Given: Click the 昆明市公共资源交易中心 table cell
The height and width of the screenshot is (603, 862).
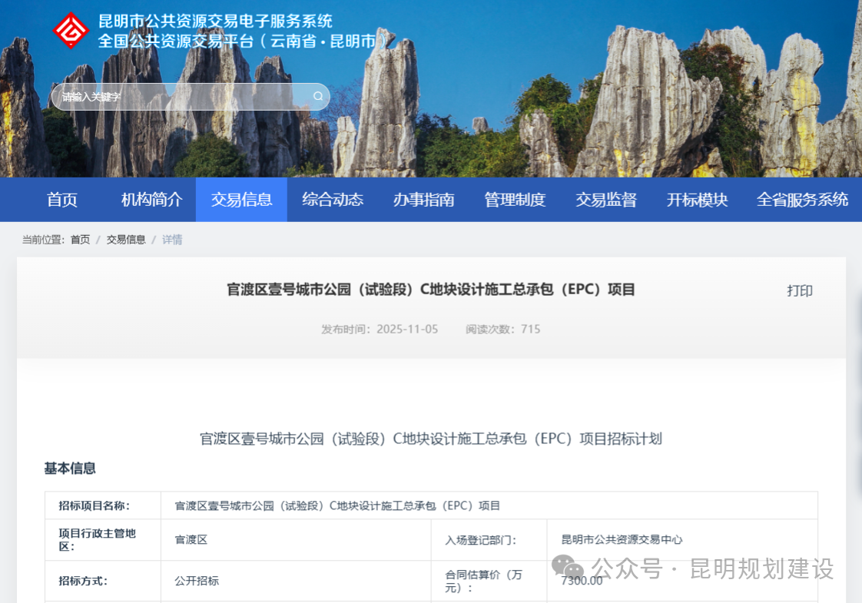Looking at the screenshot, I should pyautogui.click(x=622, y=540).
